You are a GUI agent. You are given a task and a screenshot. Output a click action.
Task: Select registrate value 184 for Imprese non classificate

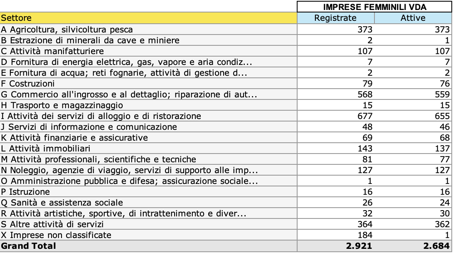tap(364, 235)
